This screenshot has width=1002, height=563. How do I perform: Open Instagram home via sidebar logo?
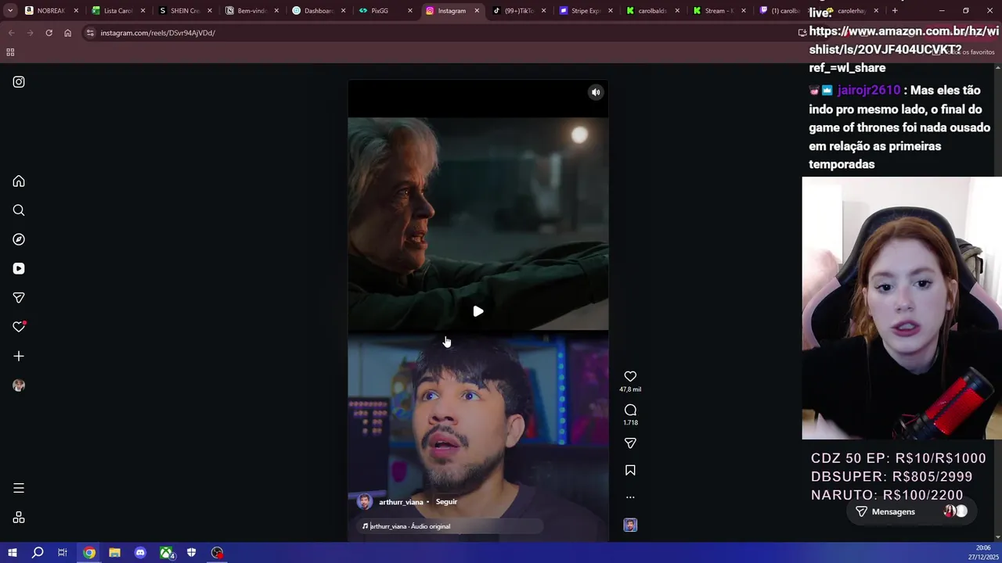[x=19, y=82]
